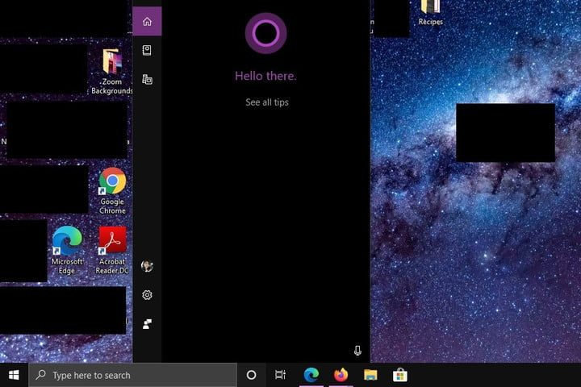The width and height of the screenshot is (581, 387).
Task: Click the user account avatar in Cortana
Action: (x=147, y=266)
